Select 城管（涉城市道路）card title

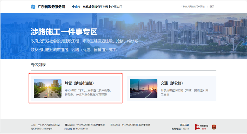[79, 83]
